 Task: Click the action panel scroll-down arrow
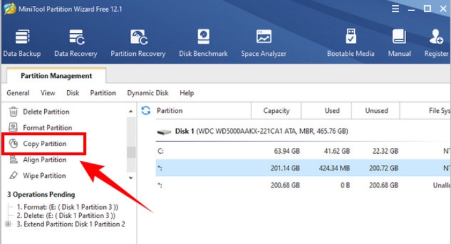click(x=131, y=178)
